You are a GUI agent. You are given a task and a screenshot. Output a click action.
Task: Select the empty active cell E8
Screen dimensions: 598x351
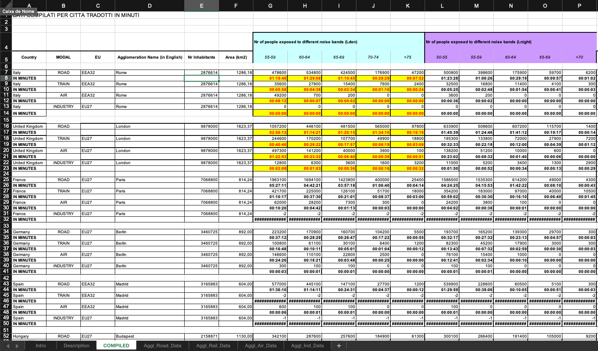[202, 78]
